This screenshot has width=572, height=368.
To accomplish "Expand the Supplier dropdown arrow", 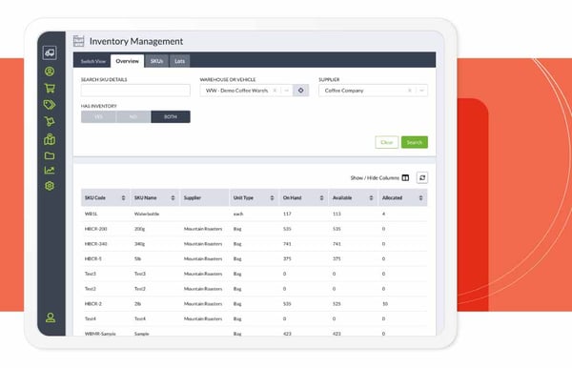I will click(421, 91).
